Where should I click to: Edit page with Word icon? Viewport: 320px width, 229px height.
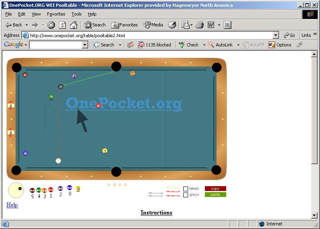click(x=211, y=25)
